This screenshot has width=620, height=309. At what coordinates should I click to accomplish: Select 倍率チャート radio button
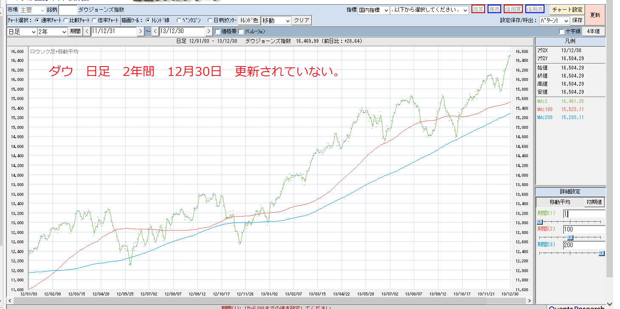tap(94, 20)
